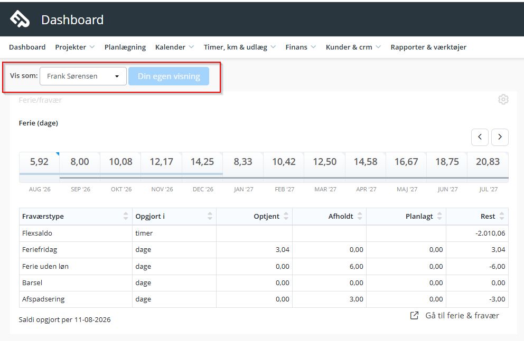The width and height of the screenshot is (524, 341).
Task: Select the MAJ '27 balance 16,67
Action: coord(406,162)
